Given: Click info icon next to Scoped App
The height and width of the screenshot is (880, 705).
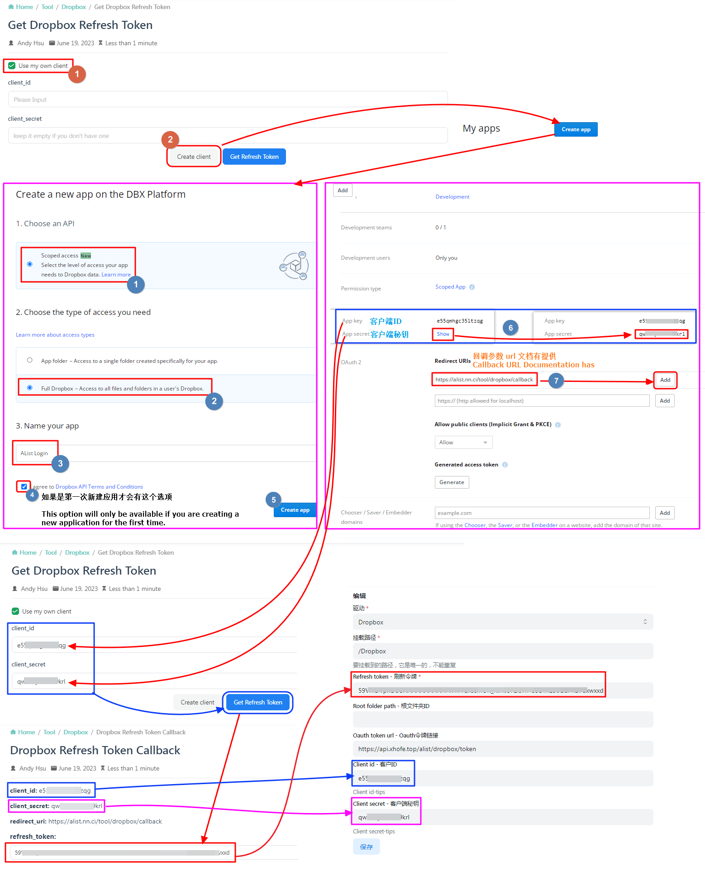Looking at the screenshot, I should [x=472, y=287].
